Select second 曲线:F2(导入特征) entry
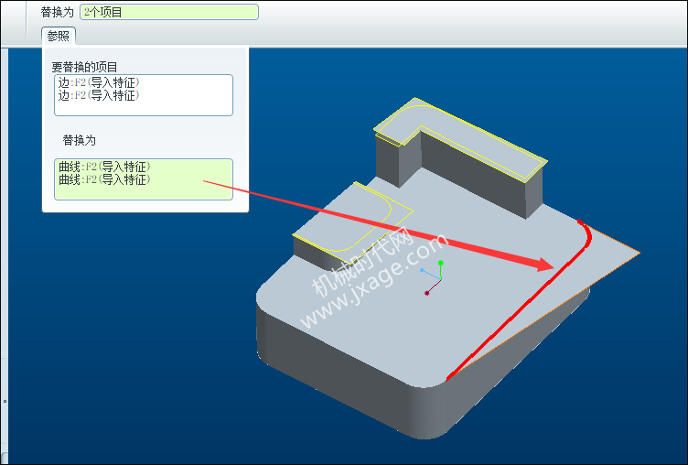Viewport: 688px width, 465px height. point(104,179)
